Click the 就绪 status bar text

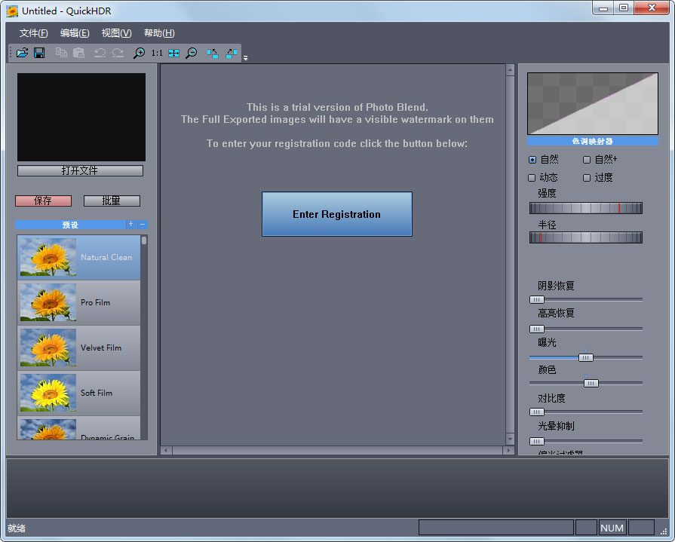coord(17,528)
